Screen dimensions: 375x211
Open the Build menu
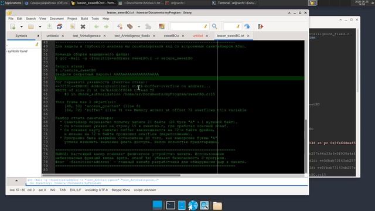tap(84, 18)
